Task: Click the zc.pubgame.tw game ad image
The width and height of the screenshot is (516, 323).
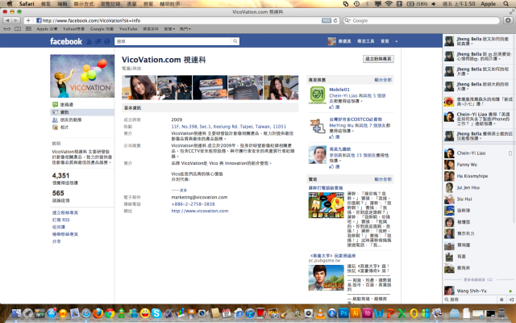Action: pyautogui.click(x=326, y=278)
